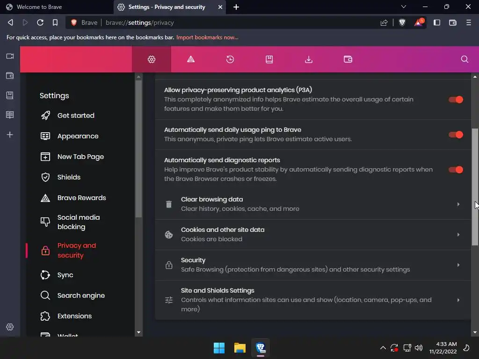479x359 pixels.
Task: Click Import bookmarks now link
Action: [x=207, y=37]
